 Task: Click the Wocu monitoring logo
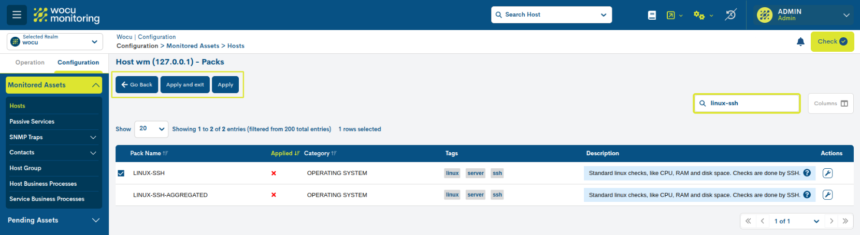[66, 15]
